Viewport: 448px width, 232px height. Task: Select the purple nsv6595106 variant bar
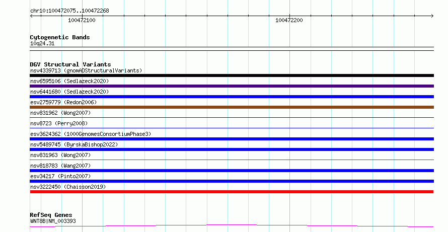tap(232, 86)
